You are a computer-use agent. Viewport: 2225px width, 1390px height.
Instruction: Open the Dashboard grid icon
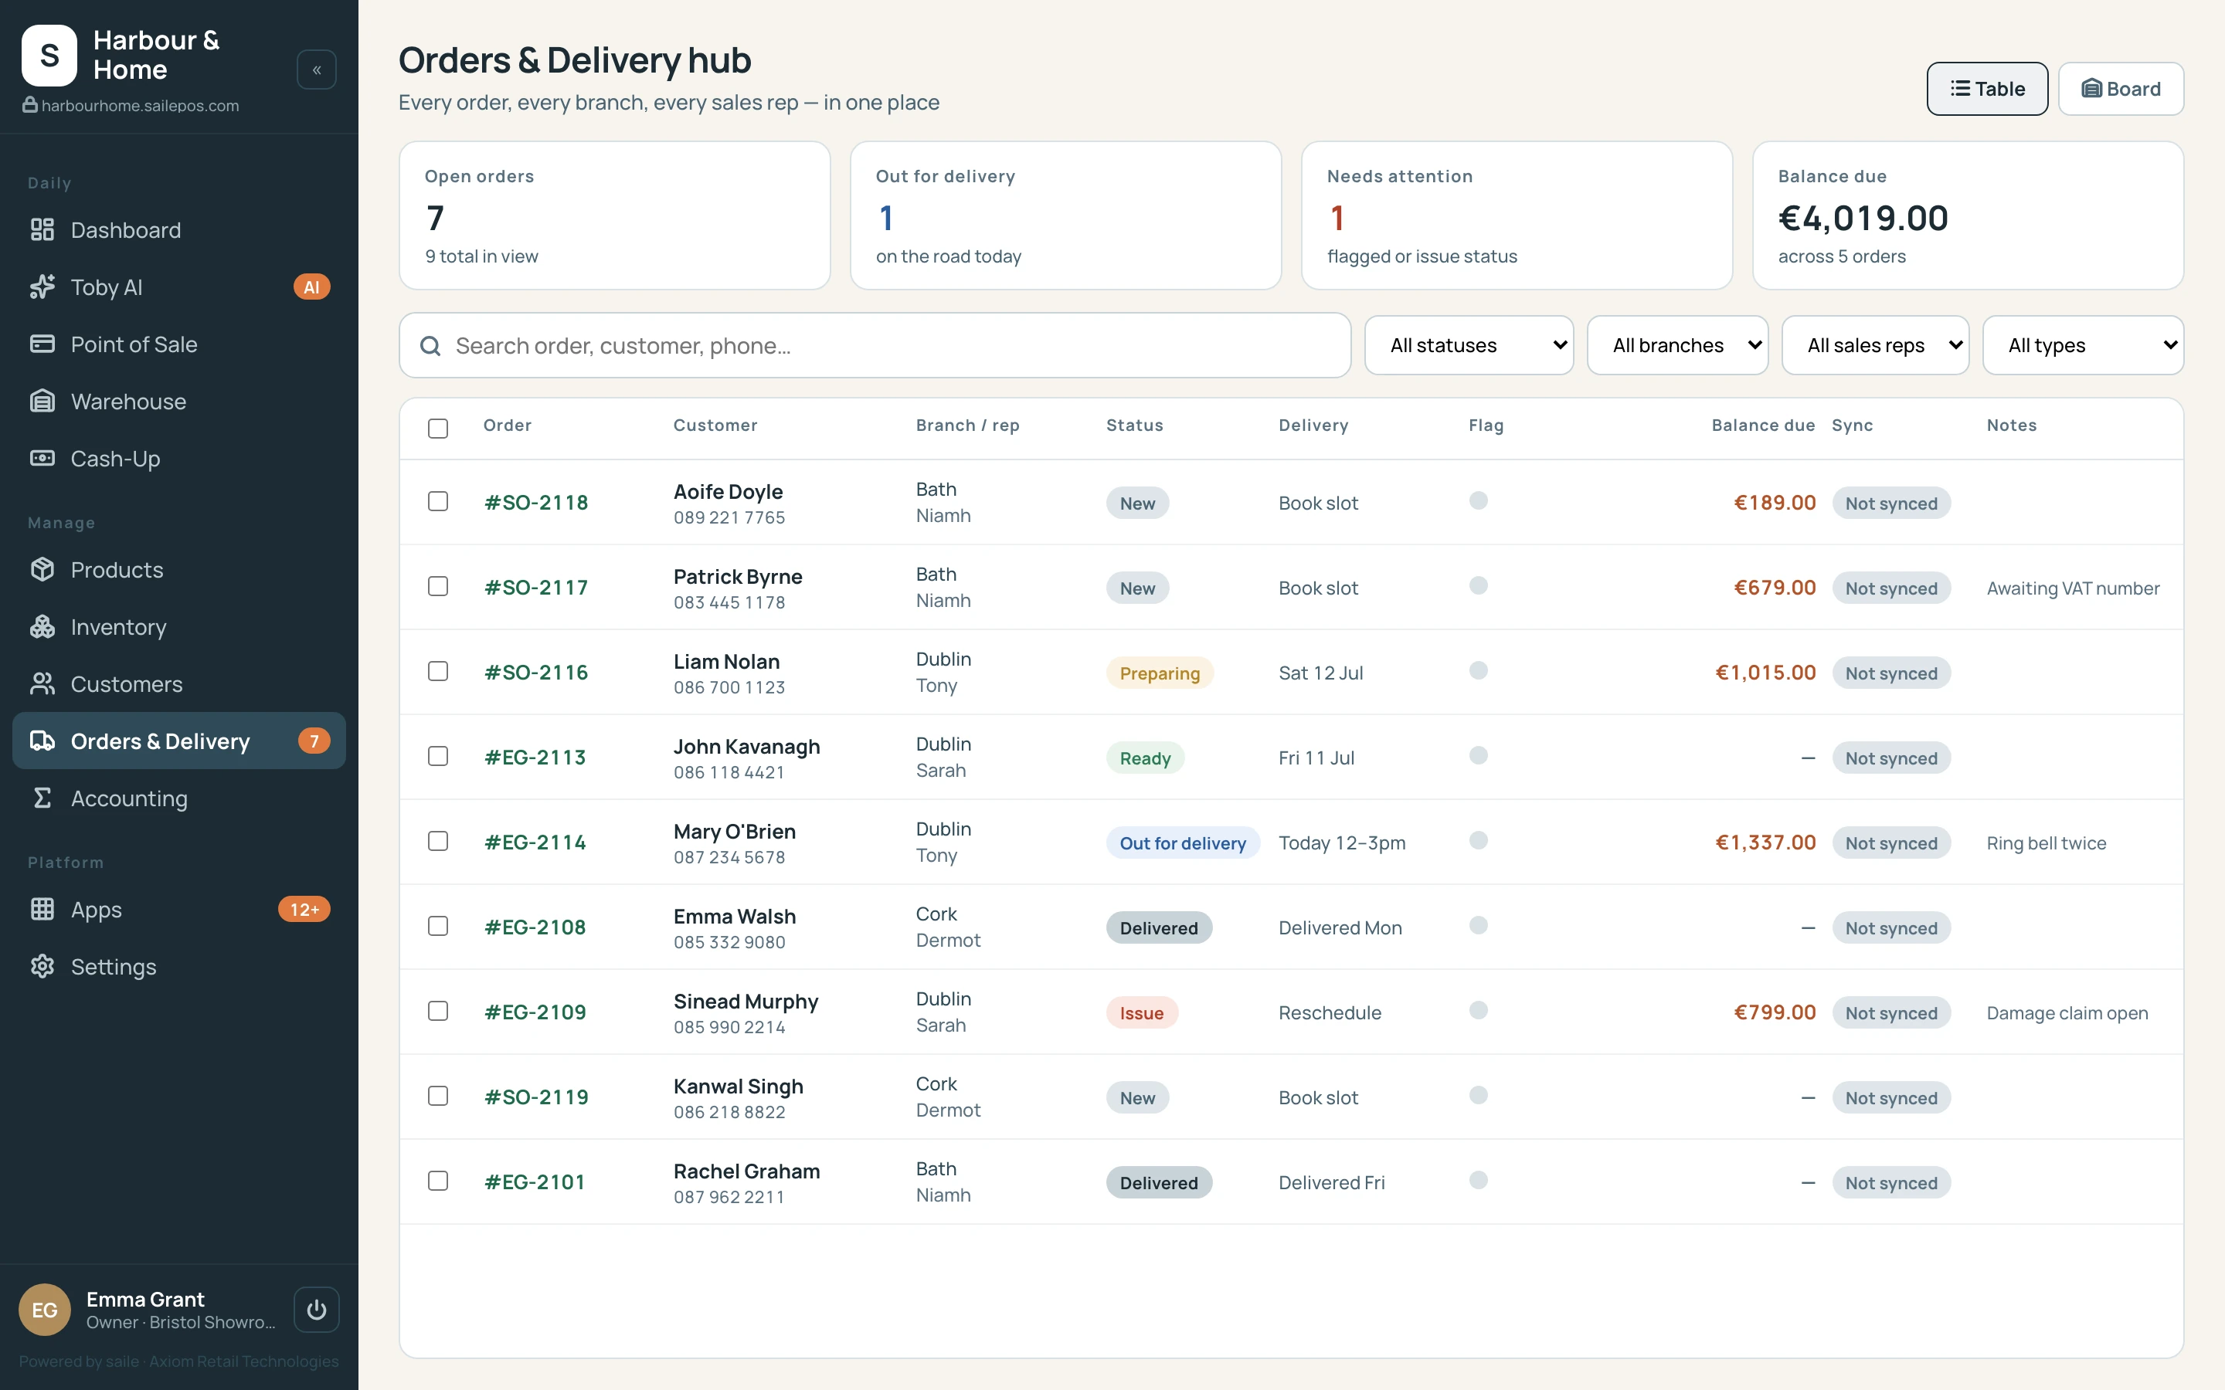click(x=42, y=230)
